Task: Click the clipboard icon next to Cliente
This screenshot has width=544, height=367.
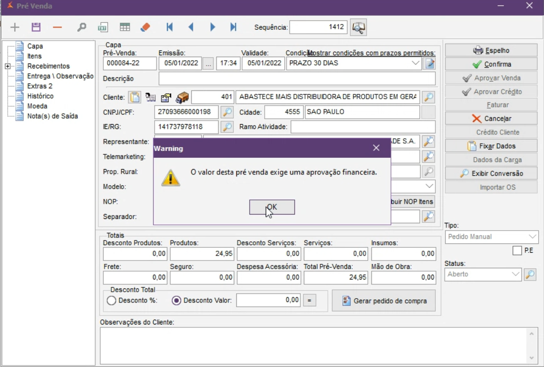Action: [x=135, y=97]
